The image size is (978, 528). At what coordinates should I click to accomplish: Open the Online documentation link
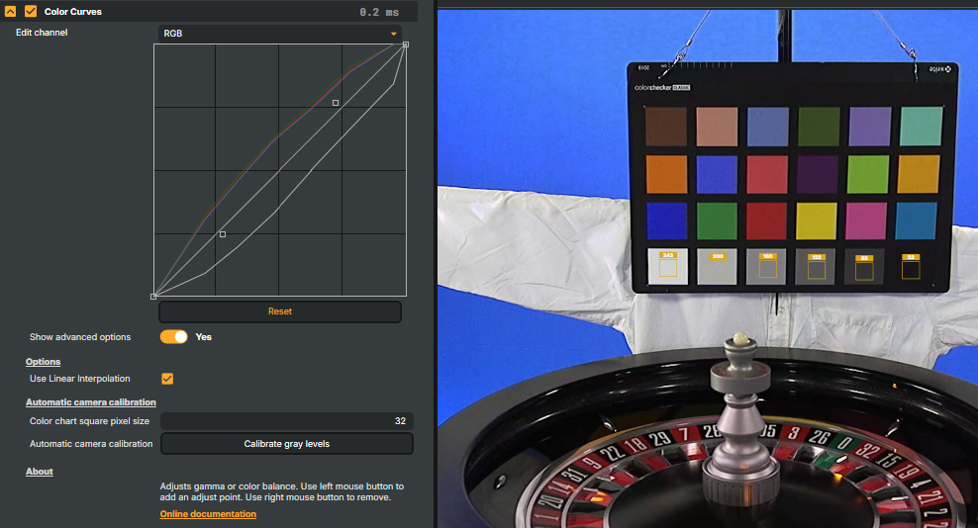(x=208, y=513)
